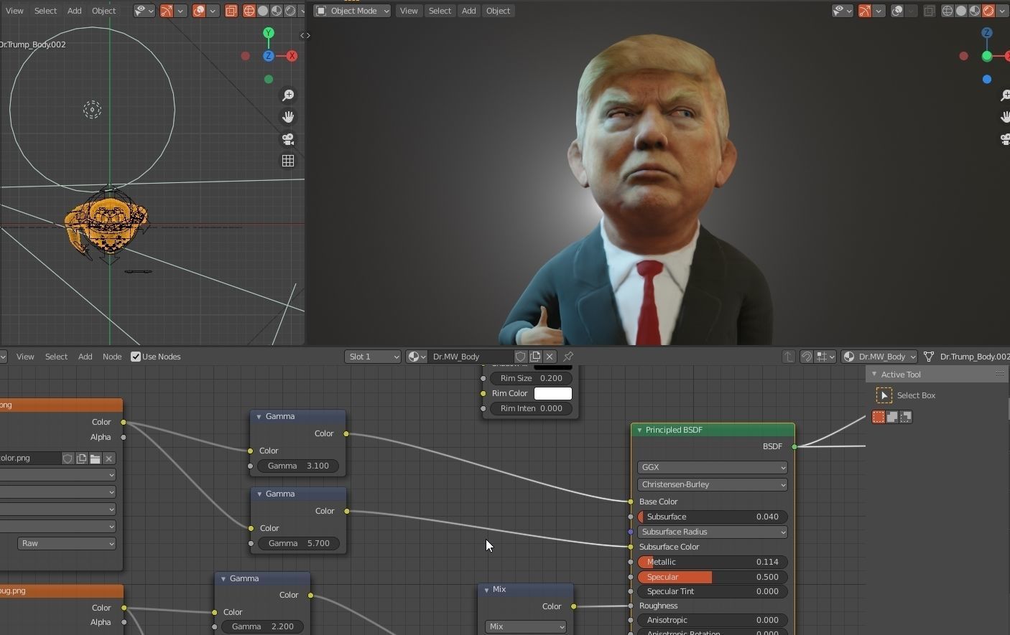Click the Select Box tool icon
The width and height of the screenshot is (1010, 635).
click(x=884, y=395)
